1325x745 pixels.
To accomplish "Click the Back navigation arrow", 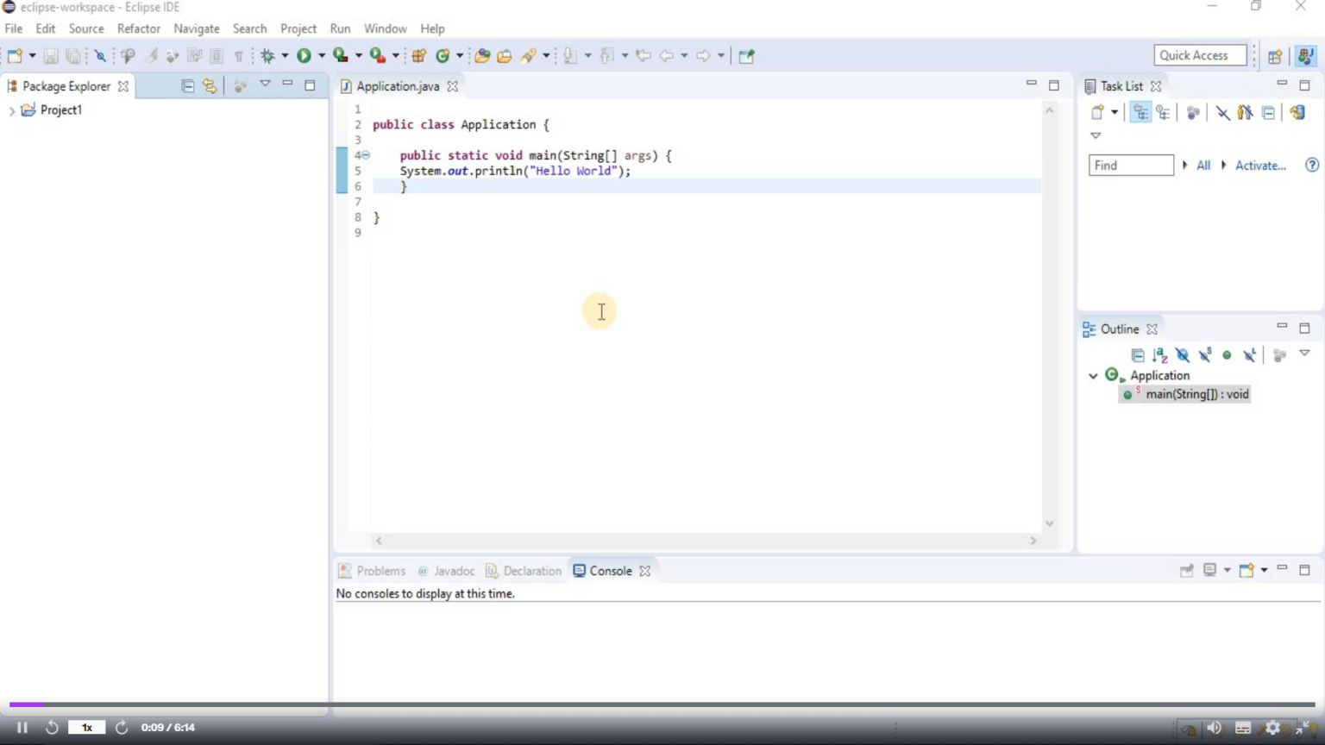I will coord(666,56).
